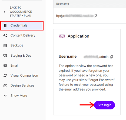This screenshot has height=120, width=126.
Task: Go back to WooCommerce Starter+ Plan
Action: click(21, 12)
